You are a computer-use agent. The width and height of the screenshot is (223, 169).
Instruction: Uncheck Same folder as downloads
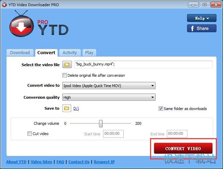(x=161, y=109)
